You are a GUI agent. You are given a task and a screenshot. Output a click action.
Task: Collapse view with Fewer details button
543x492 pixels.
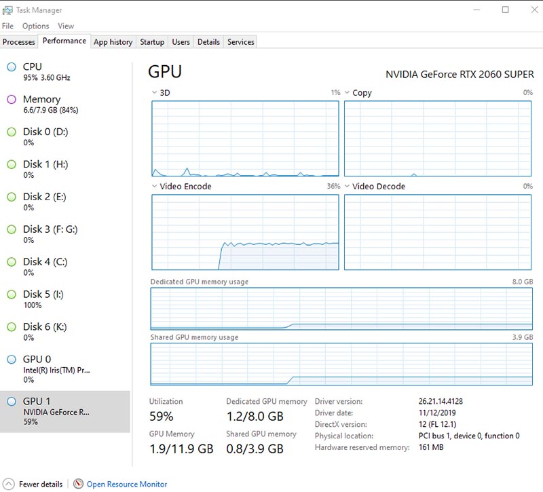(x=40, y=485)
